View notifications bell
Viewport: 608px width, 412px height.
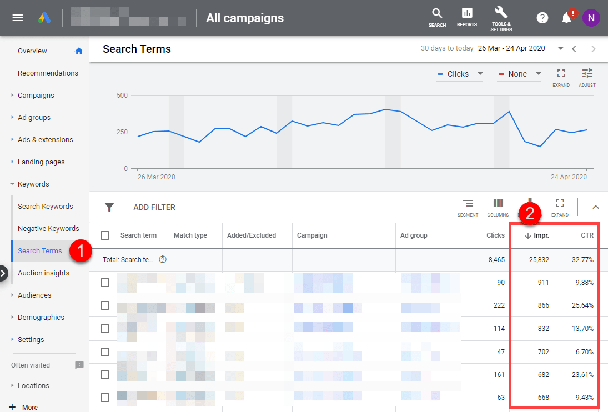(x=567, y=18)
